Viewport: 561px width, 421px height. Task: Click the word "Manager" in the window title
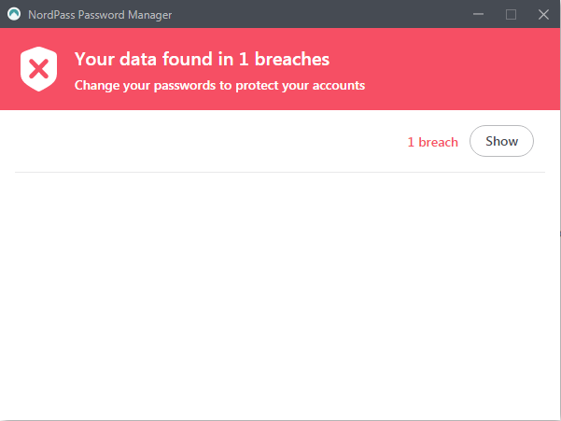pos(148,15)
